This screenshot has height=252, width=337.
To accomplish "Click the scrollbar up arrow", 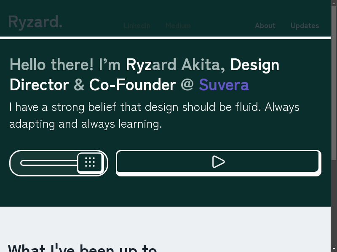I will click(x=334, y=3).
